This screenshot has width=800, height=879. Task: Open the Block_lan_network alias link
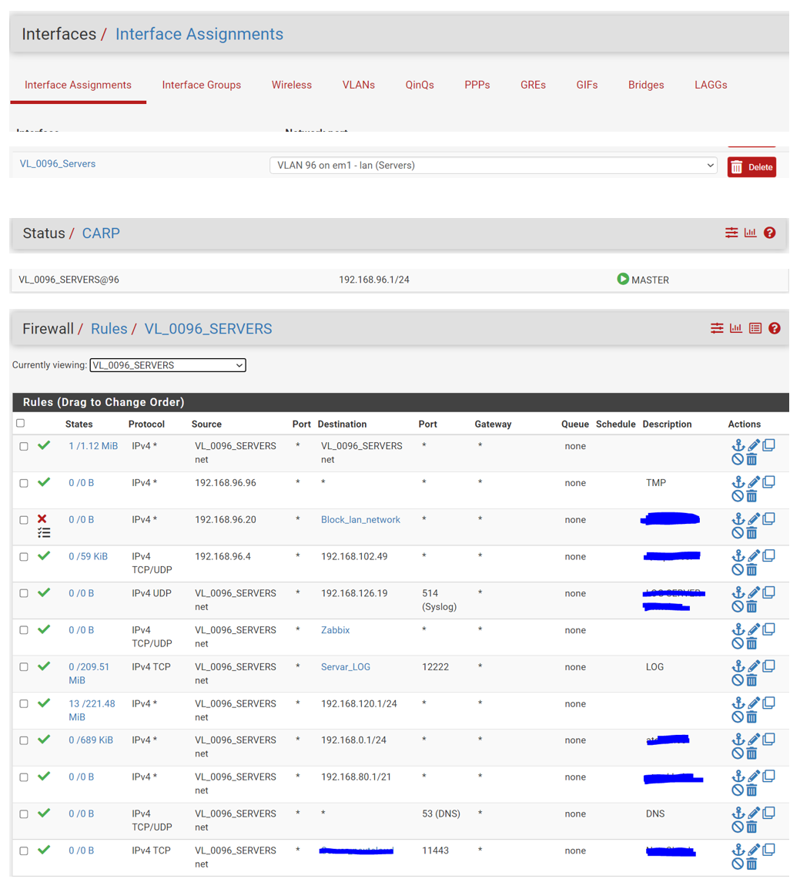360,520
